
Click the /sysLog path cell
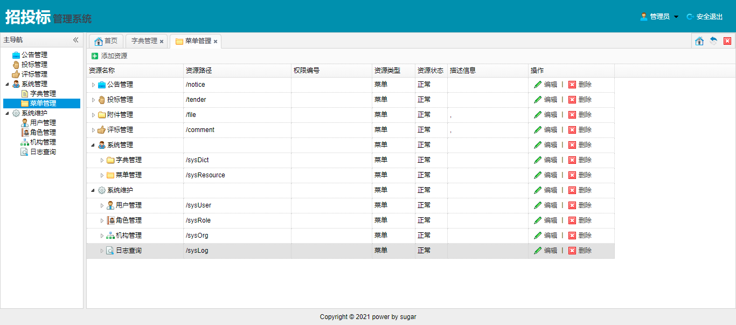click(x=238, y=251)
